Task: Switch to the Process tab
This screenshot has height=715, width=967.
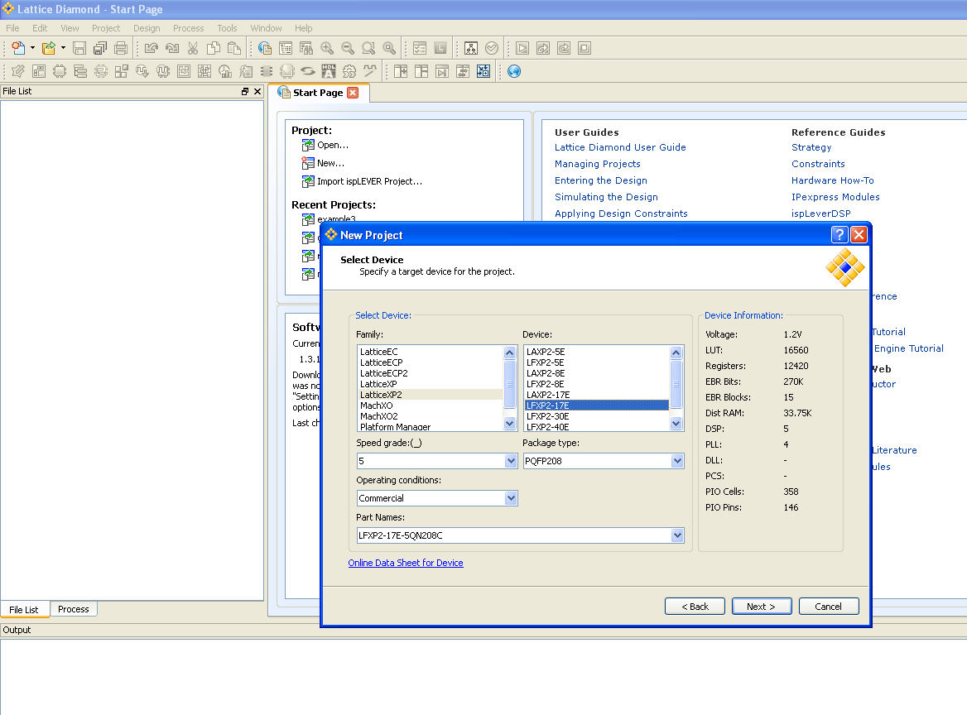Action: (74, 609)
